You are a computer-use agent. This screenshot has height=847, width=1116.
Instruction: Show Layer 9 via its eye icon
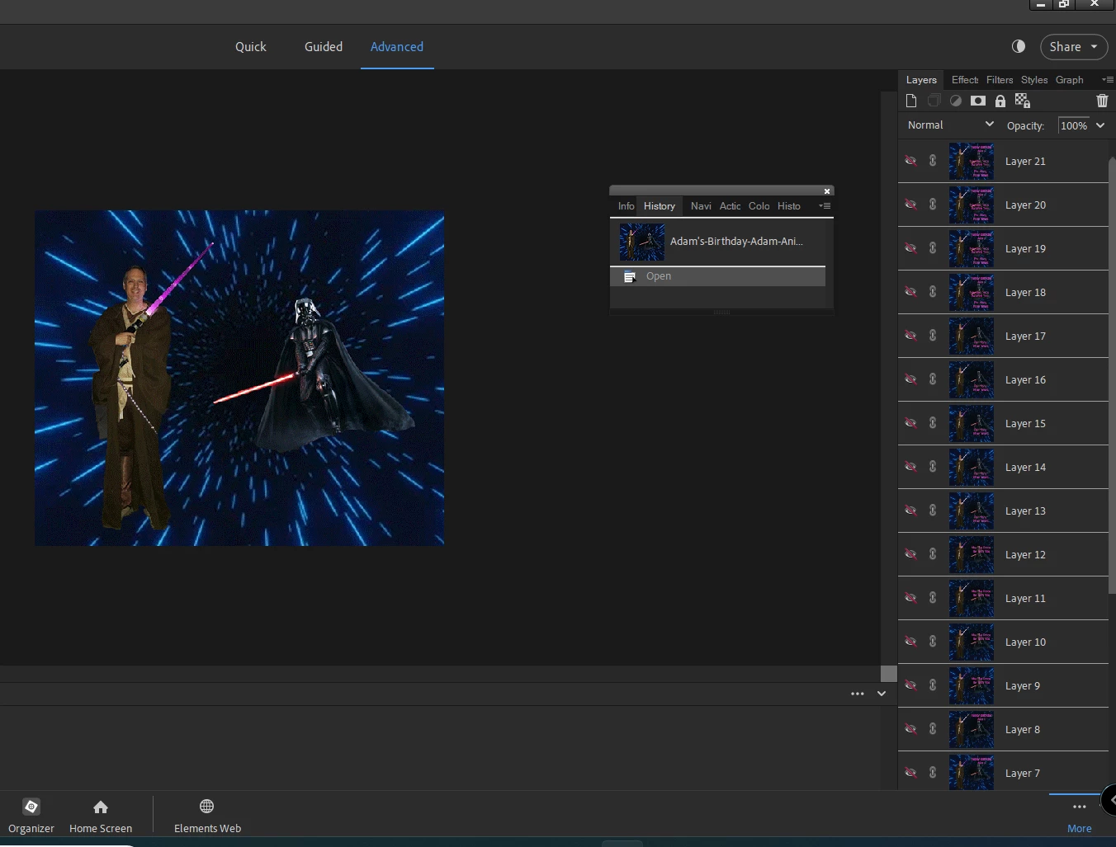click(910, 685)
